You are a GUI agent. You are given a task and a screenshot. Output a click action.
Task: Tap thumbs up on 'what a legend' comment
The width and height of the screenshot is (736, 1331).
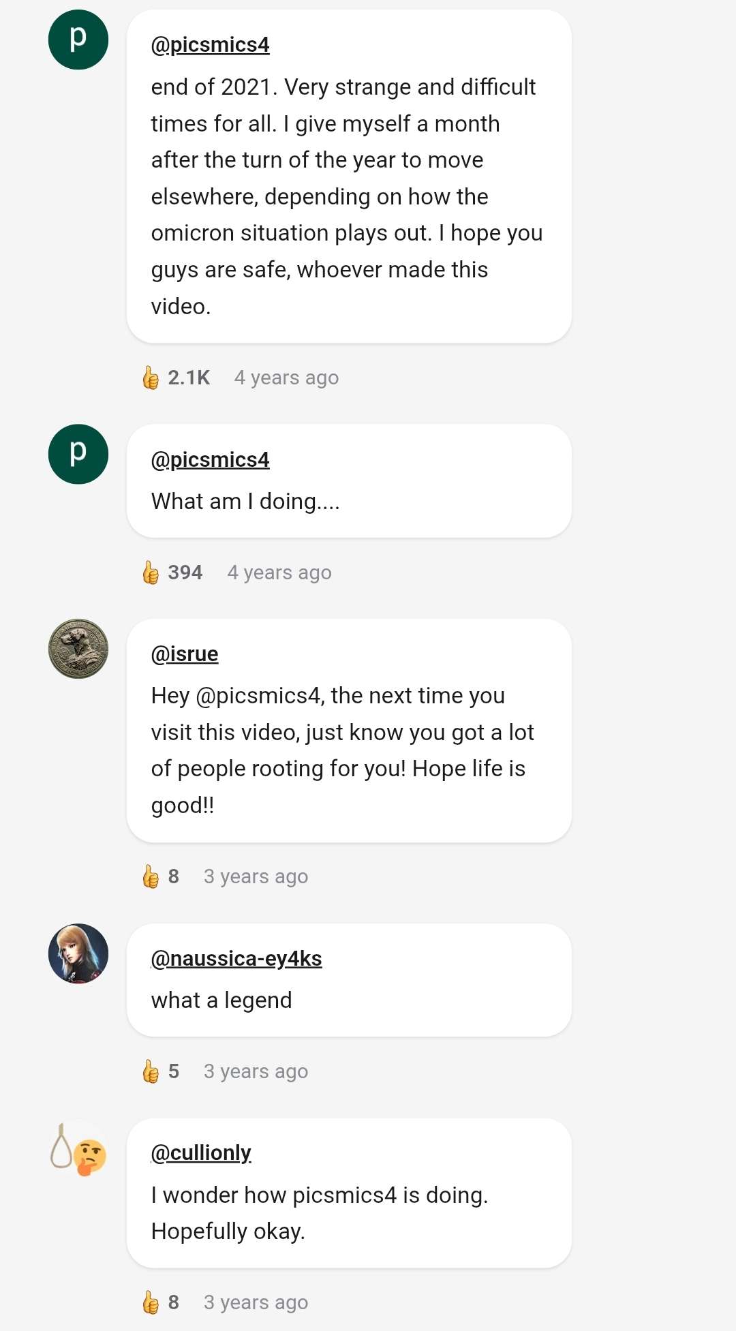151,1071
